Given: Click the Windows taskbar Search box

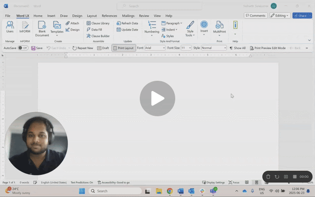Looking at the screenshot, I should coord(113,191).
